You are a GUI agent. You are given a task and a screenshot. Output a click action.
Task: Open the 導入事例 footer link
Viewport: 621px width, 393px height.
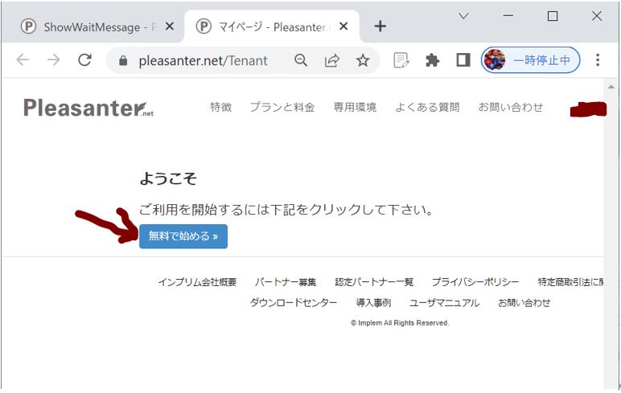point(373,303)
